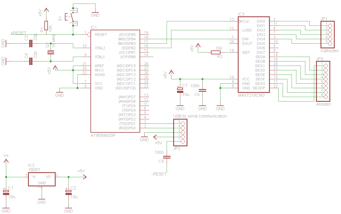The width and height of the screenshot is (341, 214).
Task: Select pin 5 of the JP2 header
Action: point(183,123)
